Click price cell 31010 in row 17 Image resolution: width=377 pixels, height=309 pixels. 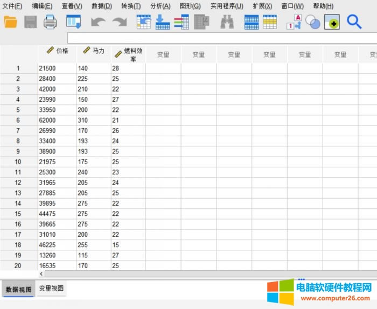click(57, 235)
